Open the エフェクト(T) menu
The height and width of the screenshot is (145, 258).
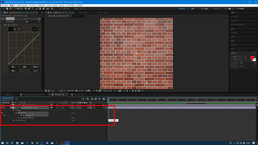point(41,5)
